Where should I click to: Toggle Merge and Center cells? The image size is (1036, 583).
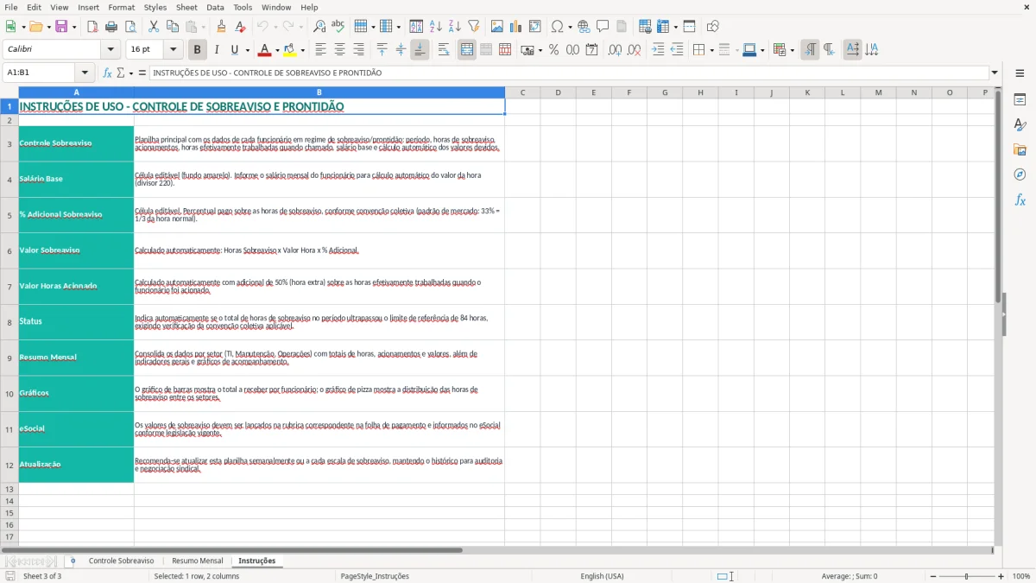click(x=467, y=50)
